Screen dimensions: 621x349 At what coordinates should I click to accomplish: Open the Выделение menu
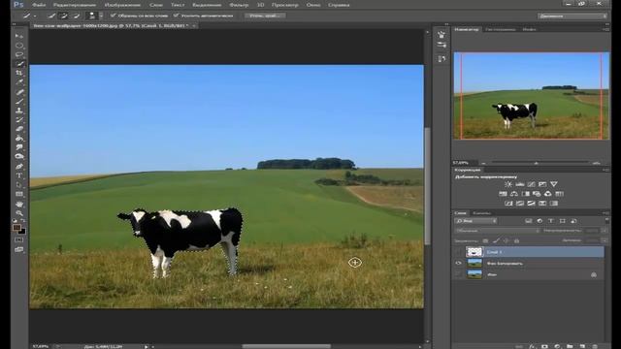[x=207, y=5]
